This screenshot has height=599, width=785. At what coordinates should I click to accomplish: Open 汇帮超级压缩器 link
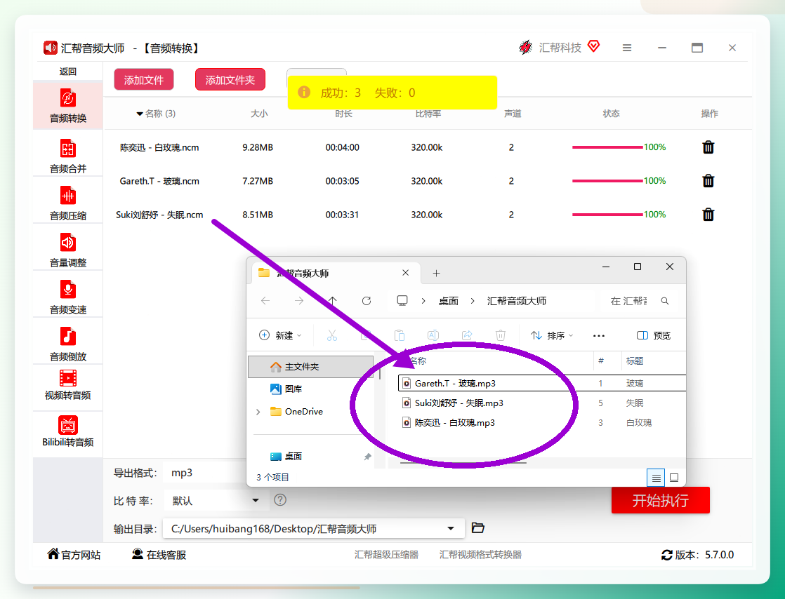point(386,555)
